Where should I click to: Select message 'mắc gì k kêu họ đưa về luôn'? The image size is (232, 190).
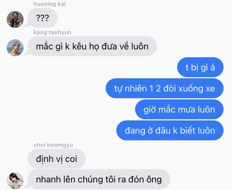[x=92, y=46]
